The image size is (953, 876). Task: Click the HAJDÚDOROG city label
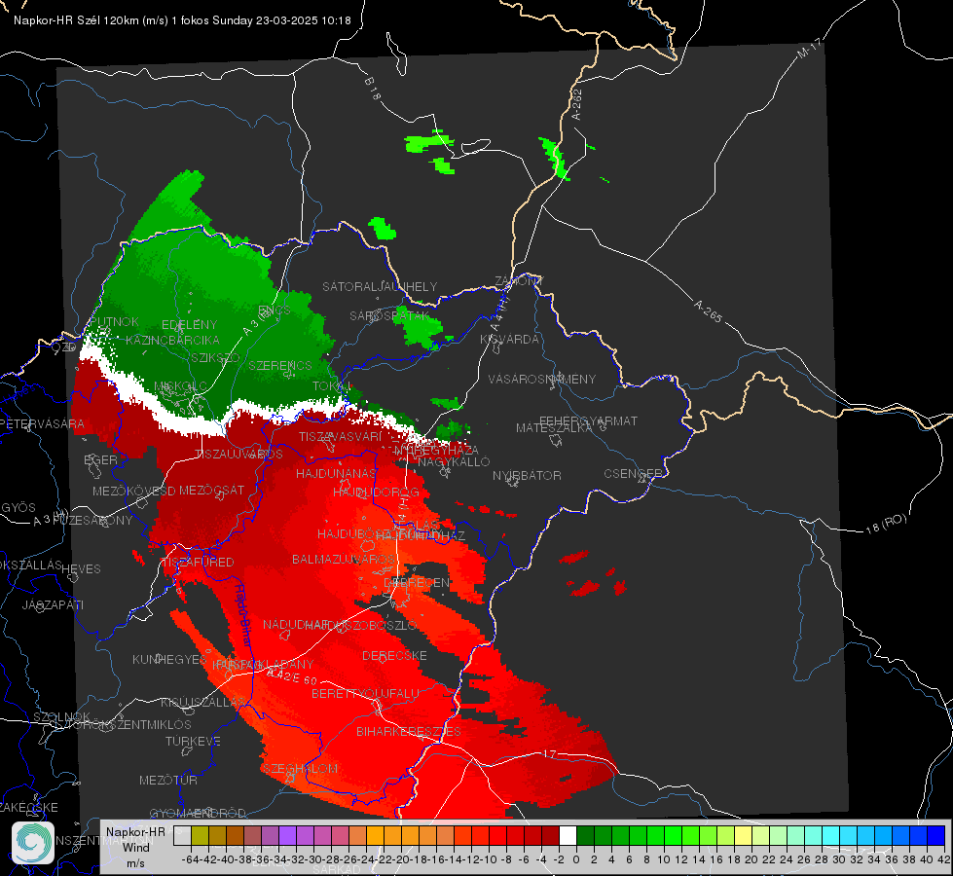[376, 492]
